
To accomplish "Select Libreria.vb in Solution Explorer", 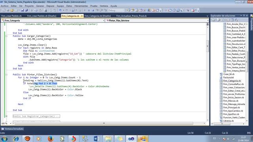I will pos(228,121).
